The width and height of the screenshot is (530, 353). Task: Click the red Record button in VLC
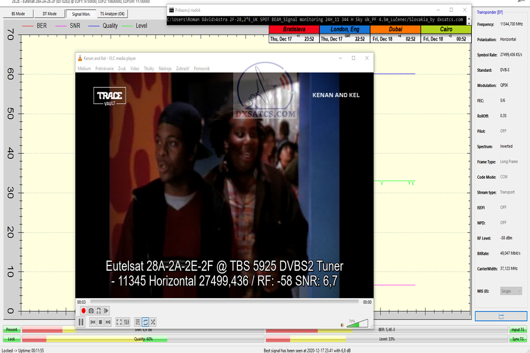click(84, 311)
